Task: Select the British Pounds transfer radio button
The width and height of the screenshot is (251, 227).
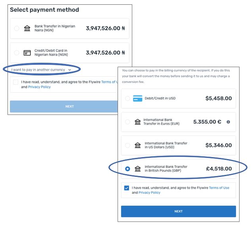Action: coord(127,169)
